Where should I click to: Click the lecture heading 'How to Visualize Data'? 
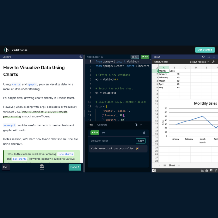[x=34, y=71]
